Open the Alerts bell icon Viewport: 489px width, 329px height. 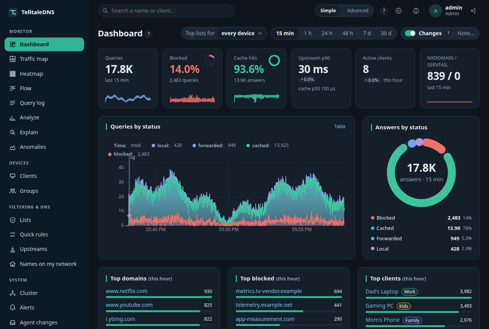[x=13, y=308]
